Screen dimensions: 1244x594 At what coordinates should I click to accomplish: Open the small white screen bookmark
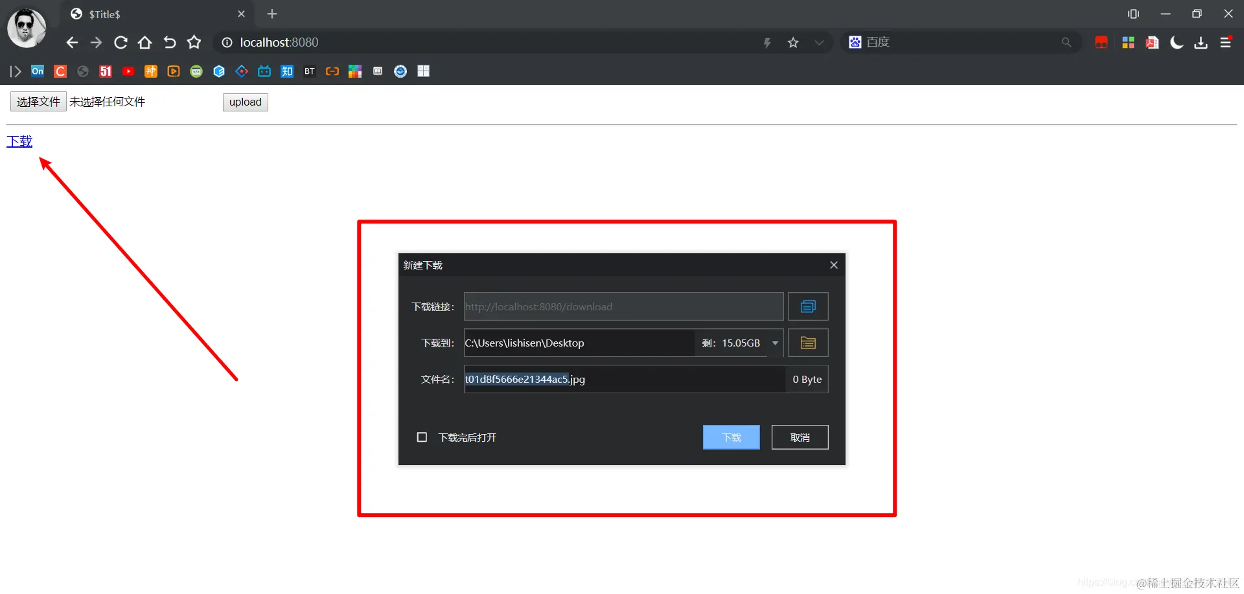coord(378,71)
